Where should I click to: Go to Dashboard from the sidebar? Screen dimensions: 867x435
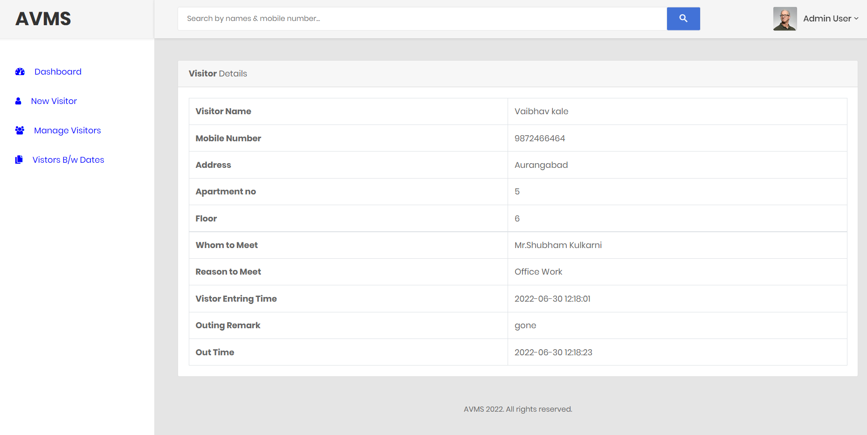58,71
